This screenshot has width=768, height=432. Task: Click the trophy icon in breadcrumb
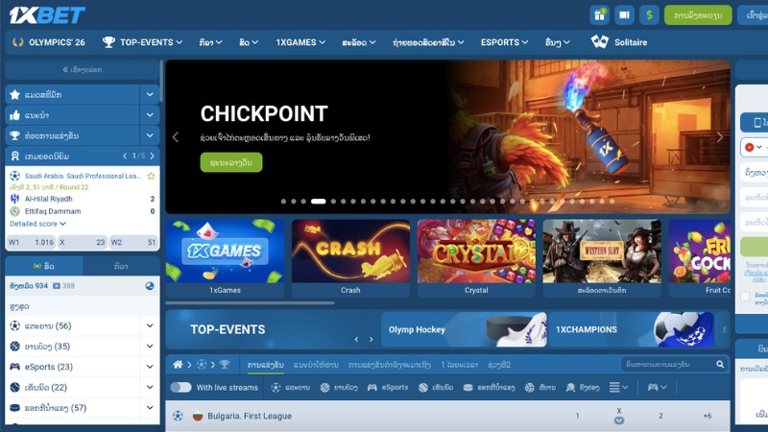click(x=225, y=365)
